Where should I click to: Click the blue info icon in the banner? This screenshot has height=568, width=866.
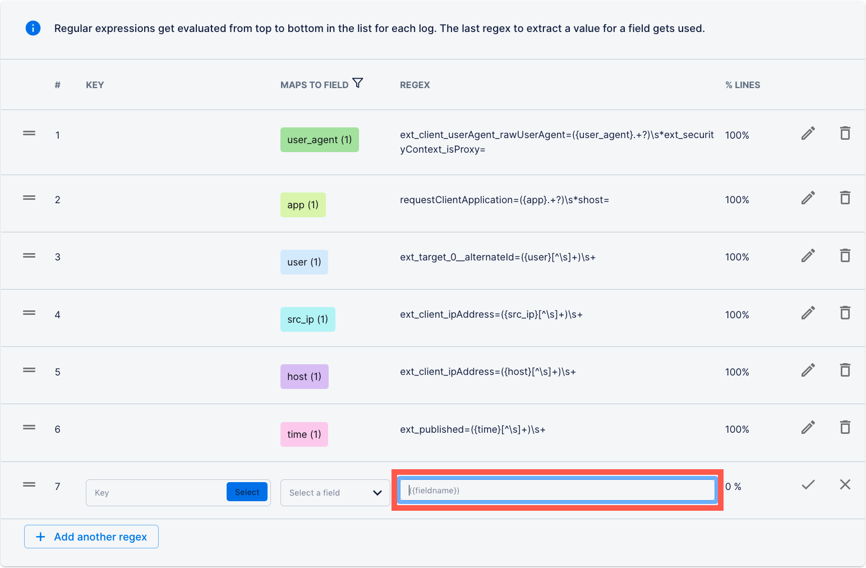tap(33, 28)
